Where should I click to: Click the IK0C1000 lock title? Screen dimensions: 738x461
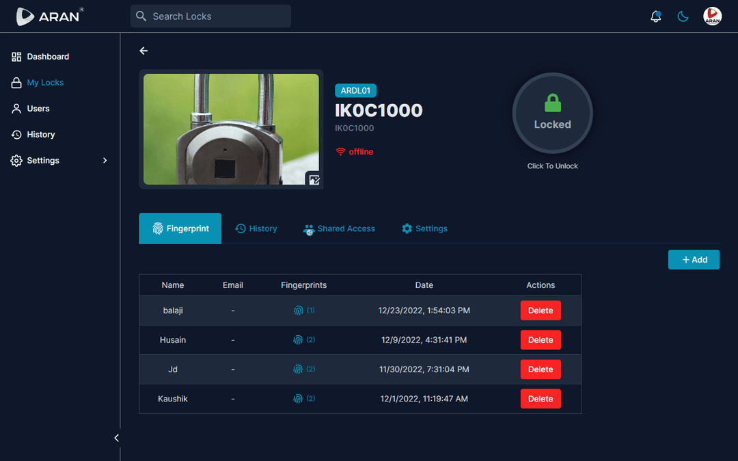point(379,111)
